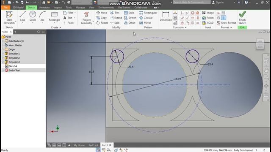Viewport: 271px width, 152px height.
Task: Select Extrusion1 in model tree
Action: pos(14,54)
